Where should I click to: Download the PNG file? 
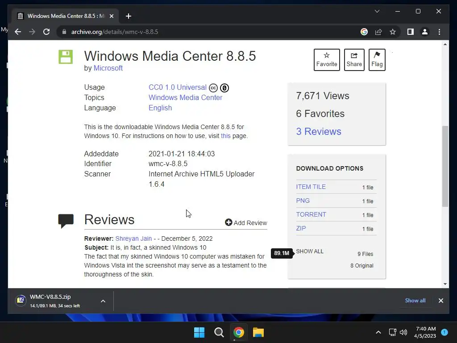click(303, 201)
